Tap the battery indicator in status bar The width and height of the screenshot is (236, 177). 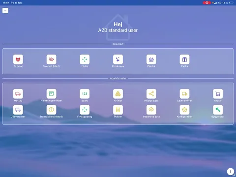(231, 3)
